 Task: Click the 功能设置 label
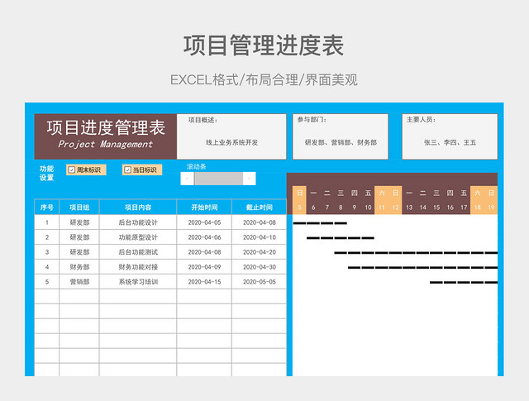pos(46,173)
